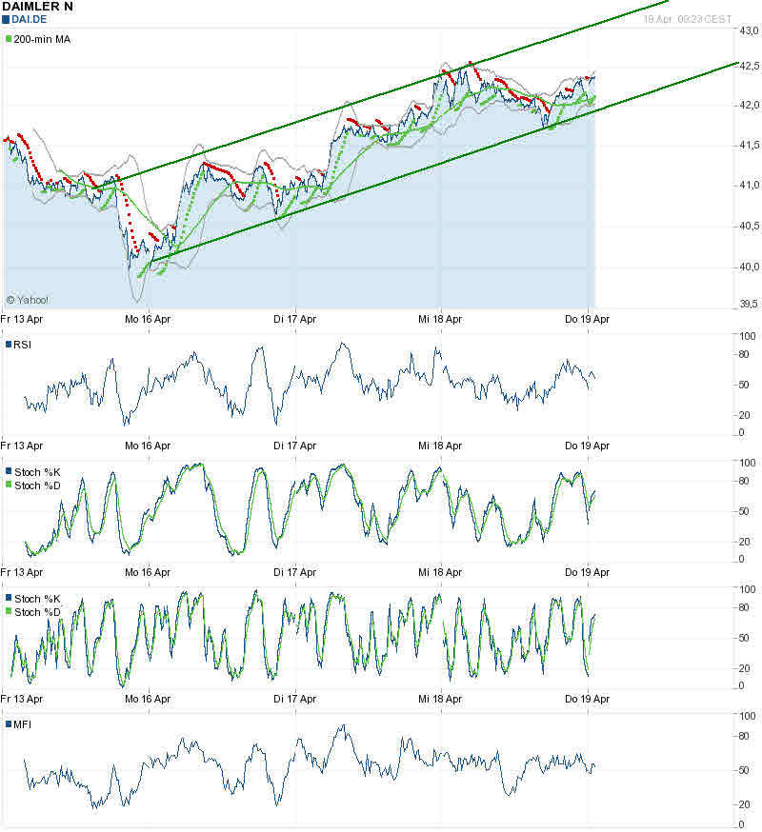Click the 39,5 price axis label
This screenshot has width=762, height=832.
click(749, 305)
